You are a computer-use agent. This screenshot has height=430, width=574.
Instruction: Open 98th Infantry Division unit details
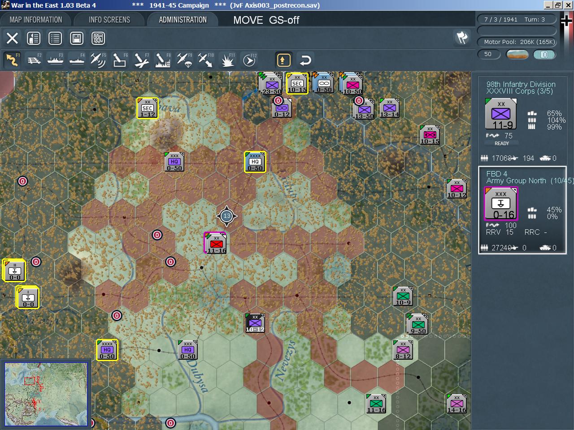tap(521, 84)
